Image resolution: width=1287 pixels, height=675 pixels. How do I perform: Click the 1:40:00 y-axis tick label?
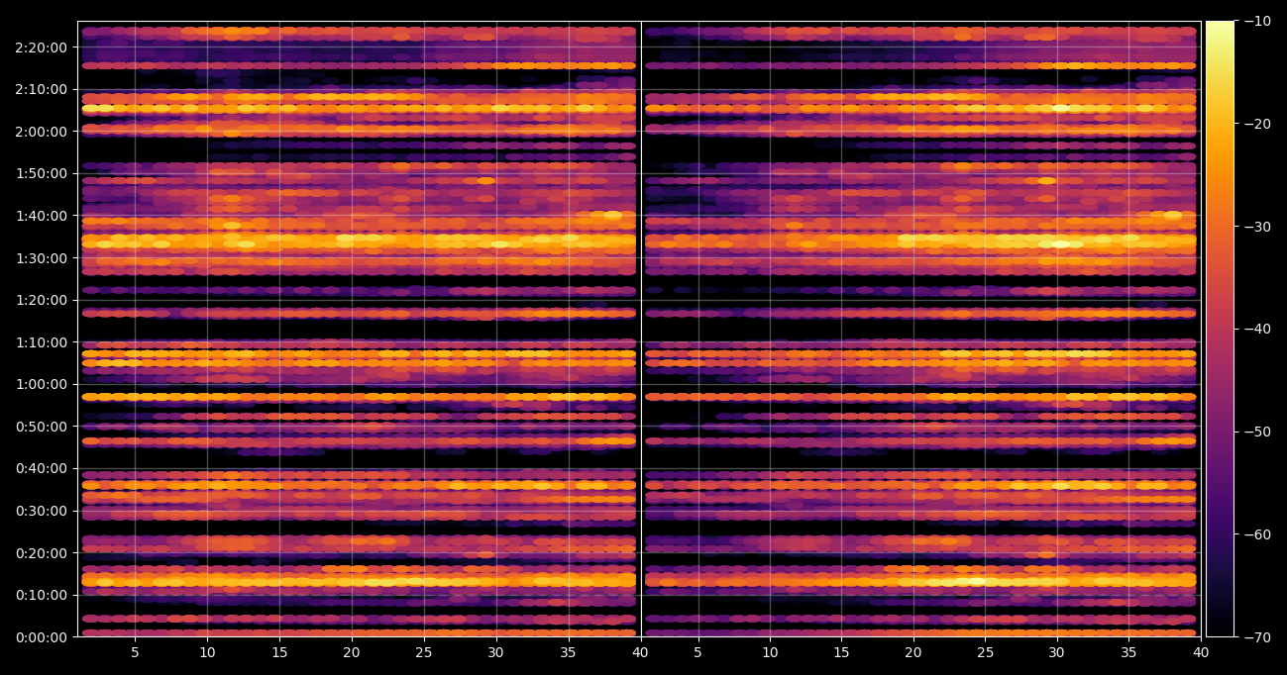coord(42,216)
